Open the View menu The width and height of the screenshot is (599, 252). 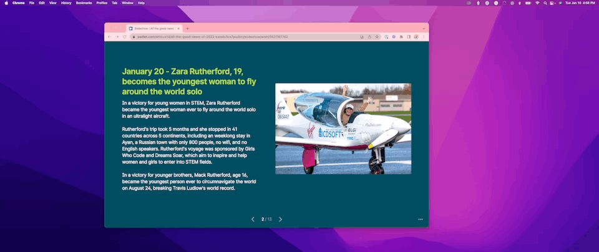point(52,2)
